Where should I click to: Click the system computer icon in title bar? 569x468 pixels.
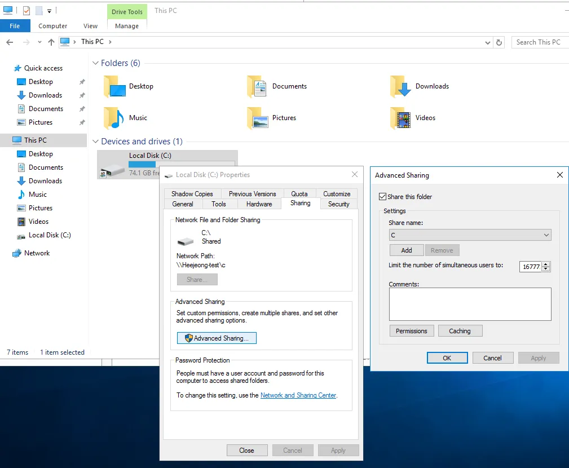point(8,11)
